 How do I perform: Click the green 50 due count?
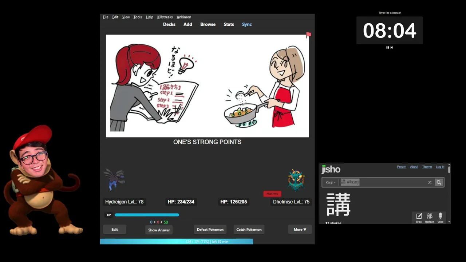166,222
